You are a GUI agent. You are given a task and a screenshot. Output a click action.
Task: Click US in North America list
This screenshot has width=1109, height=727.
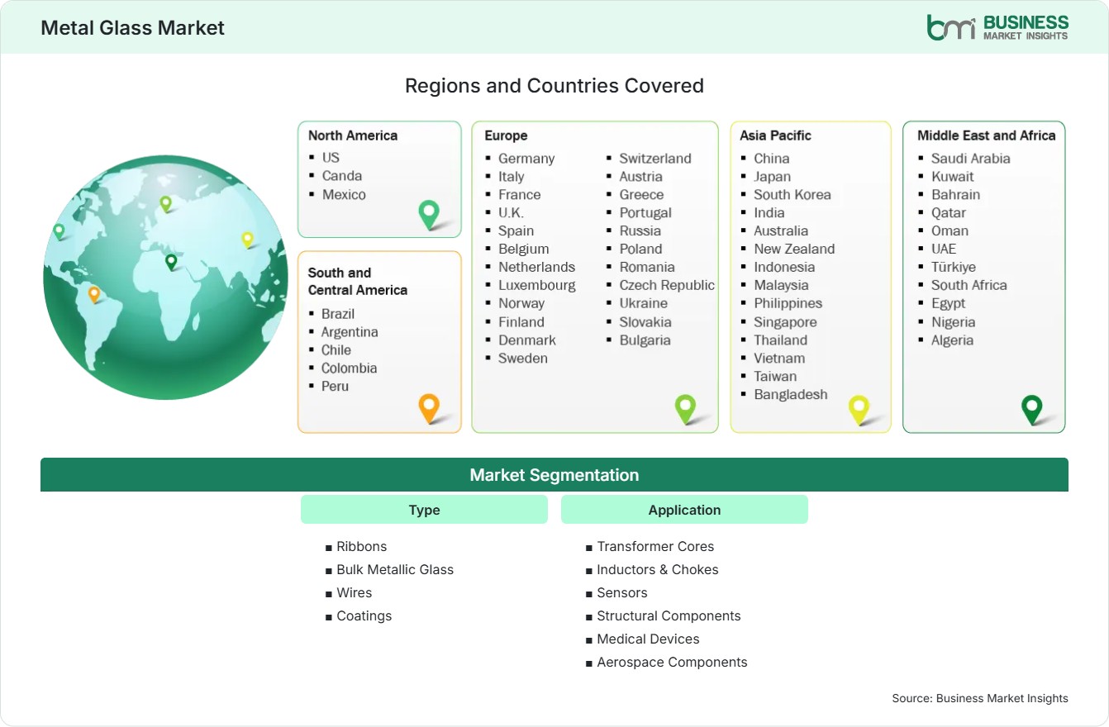coord(331,157)
